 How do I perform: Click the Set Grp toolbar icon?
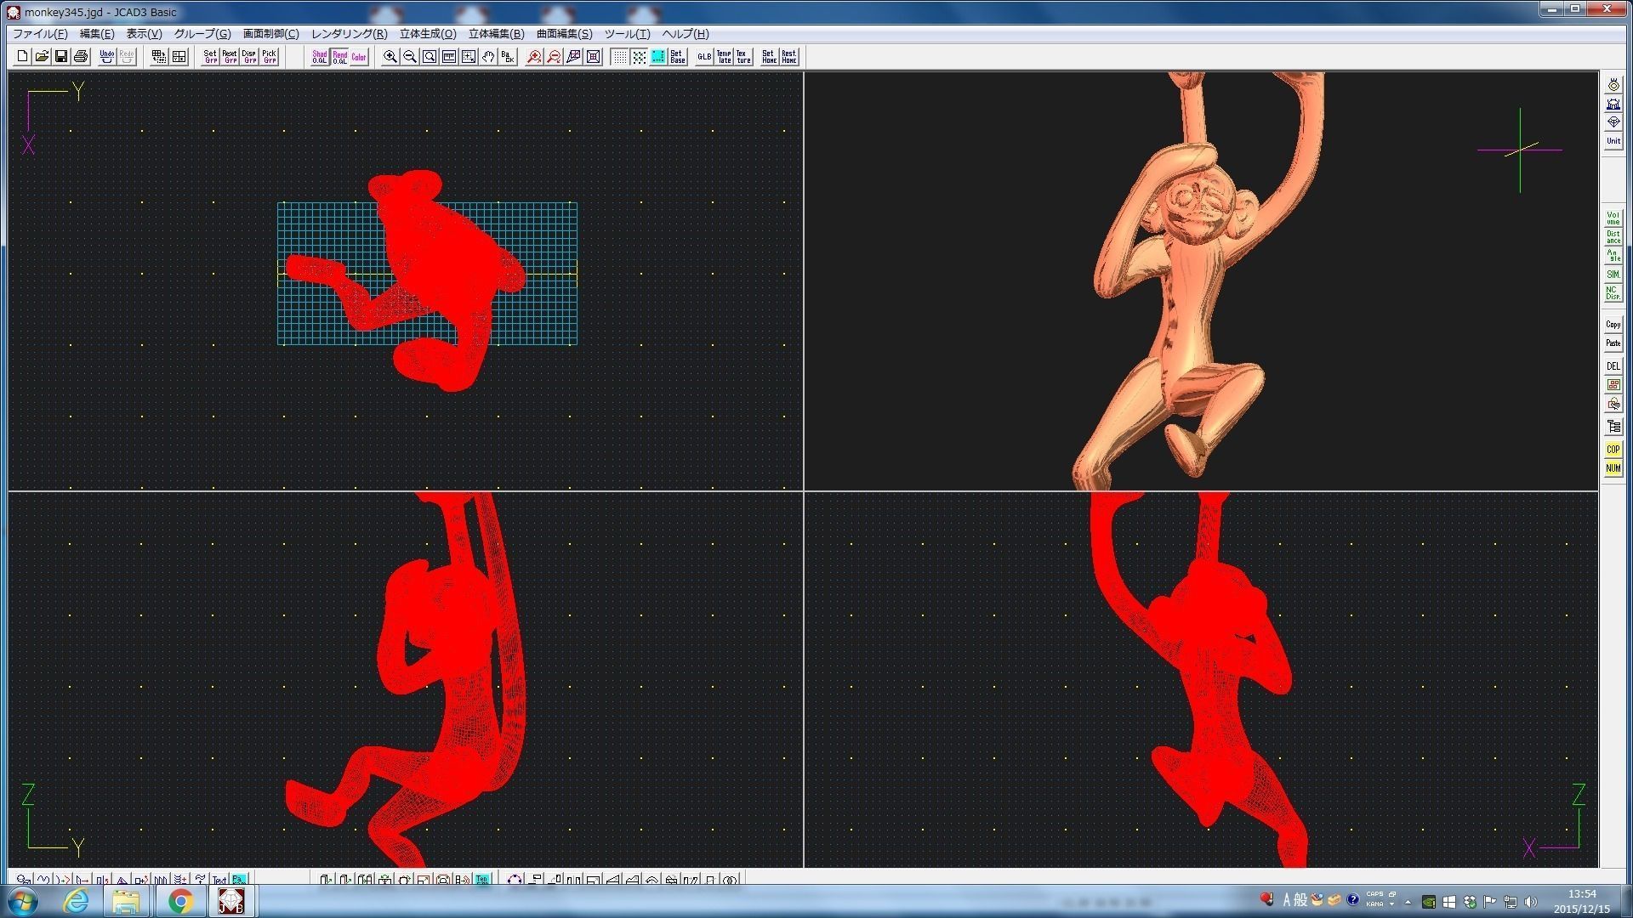210,57
